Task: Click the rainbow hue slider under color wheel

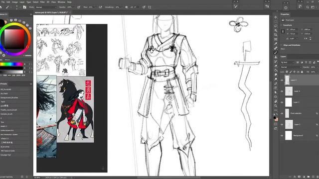Action: point(11,64)
